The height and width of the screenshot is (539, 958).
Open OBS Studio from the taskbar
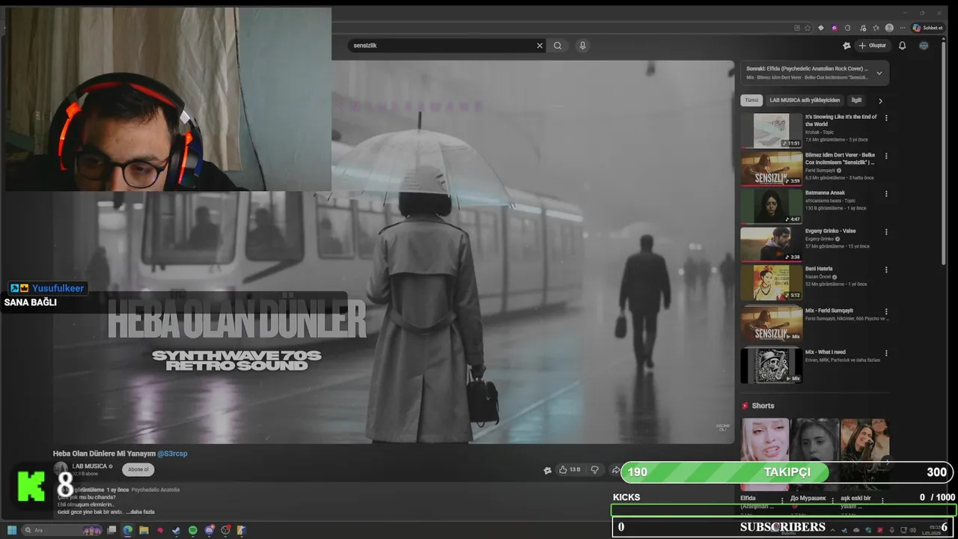point(225,530)
